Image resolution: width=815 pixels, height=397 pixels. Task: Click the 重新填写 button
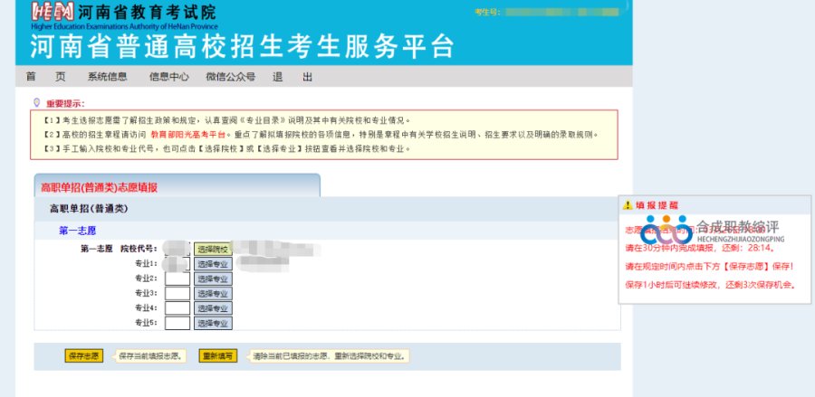click(218, 356)
